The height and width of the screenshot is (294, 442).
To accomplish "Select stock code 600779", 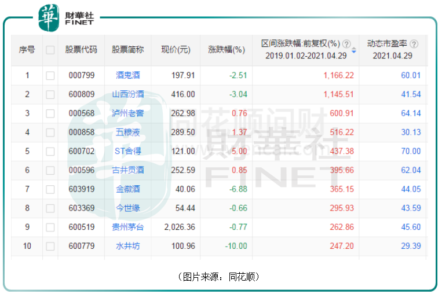I will tap(82, 246).
